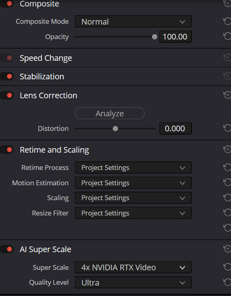Reset the Resize Filter setting
The width and height of the screenshot is (231, 296).
point(227,213)
